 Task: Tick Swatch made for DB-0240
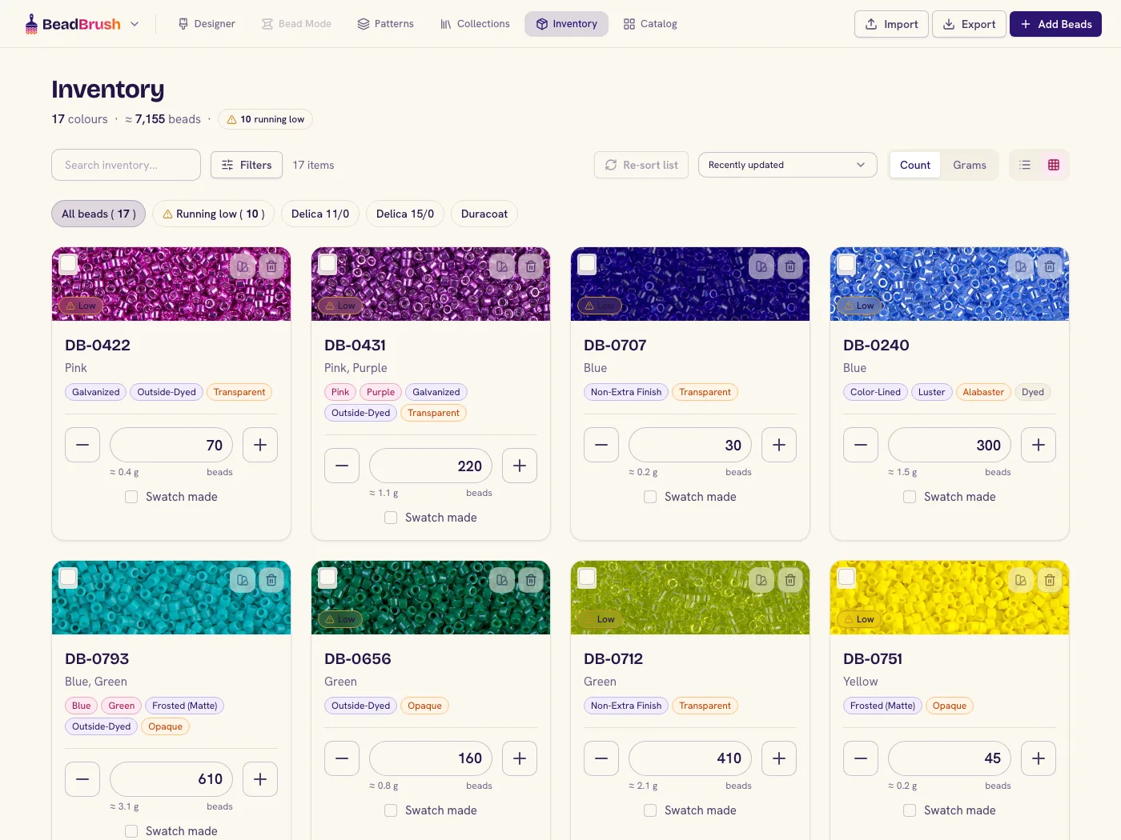pyautogui.click(x=910, y=497)
